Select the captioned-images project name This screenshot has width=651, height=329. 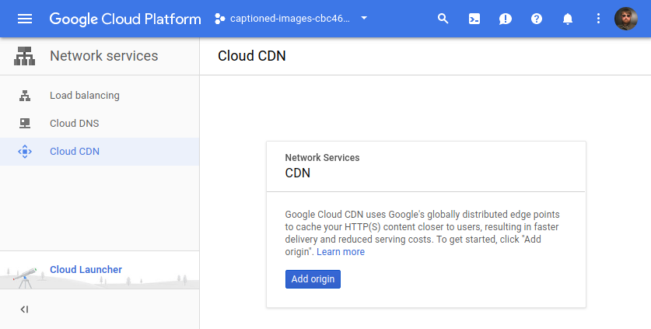click(x=289, y=19)
